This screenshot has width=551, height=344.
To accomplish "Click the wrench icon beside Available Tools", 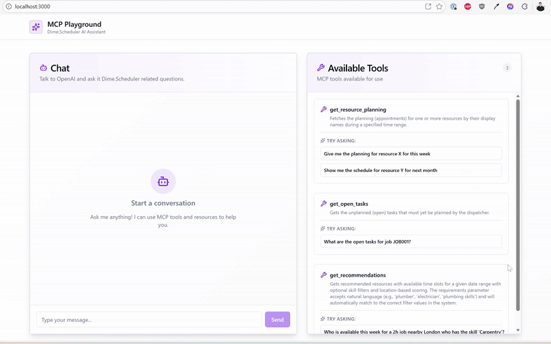I will tap(321, 68).
